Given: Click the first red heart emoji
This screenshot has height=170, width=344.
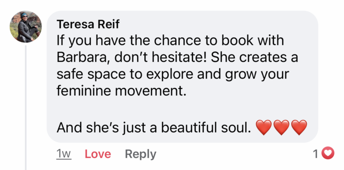Looking at the screenshot, I should coord(264,128).
